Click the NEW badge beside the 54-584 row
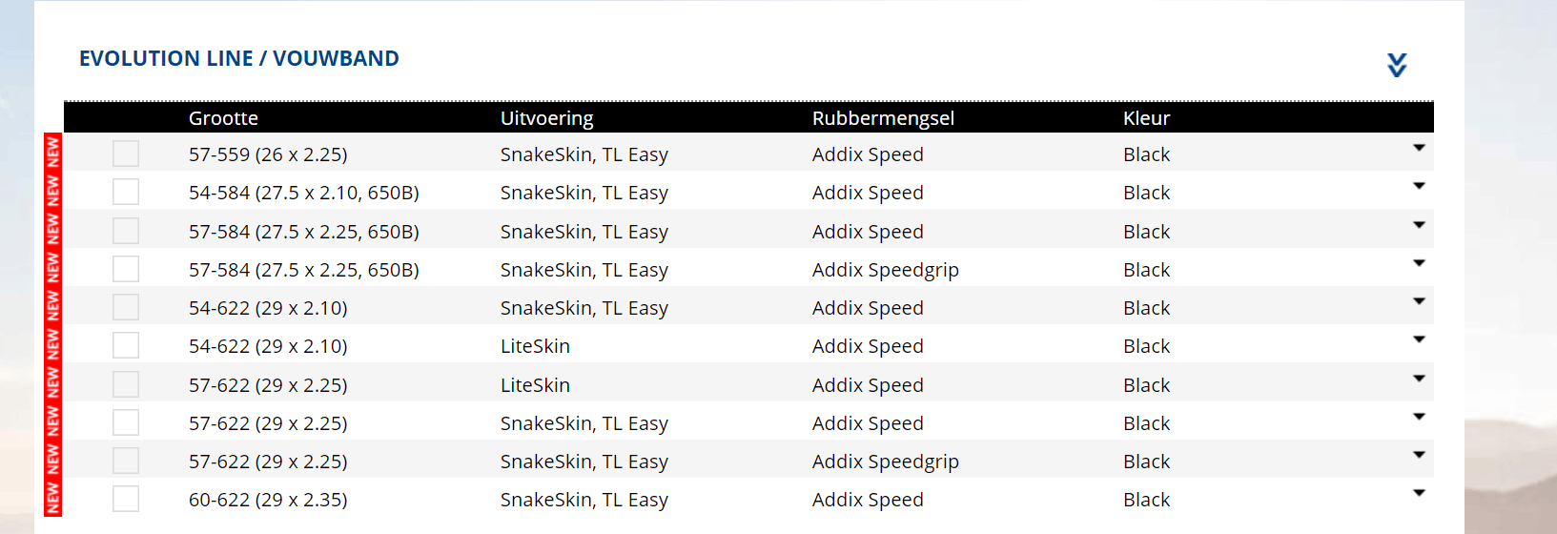 [53, 192]
